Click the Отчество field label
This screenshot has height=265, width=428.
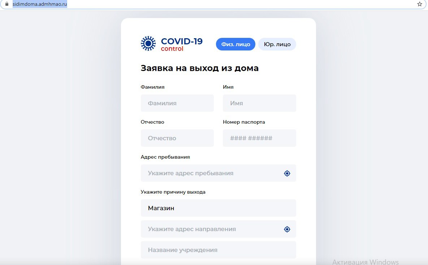[x=152, y=122]
